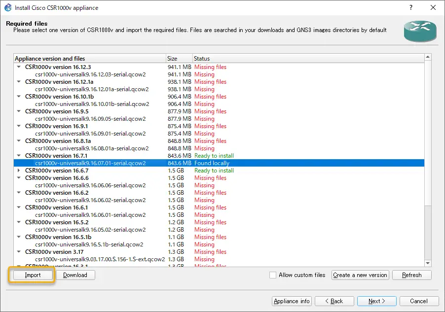This screenshot has width=445, height=312.
Task: Go Back to previous wizard page
Action: pos(334,301)
